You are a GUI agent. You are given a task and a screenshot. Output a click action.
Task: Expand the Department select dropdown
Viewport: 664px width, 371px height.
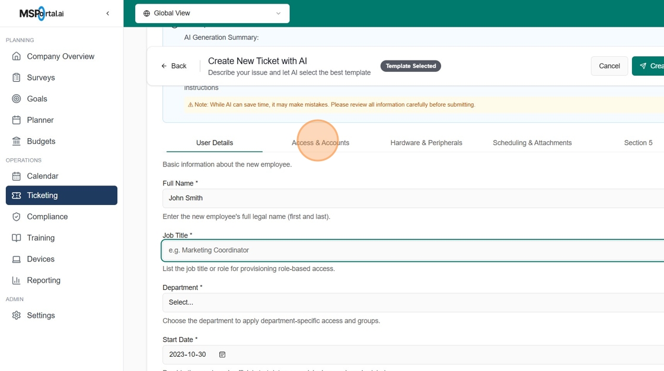413,302
